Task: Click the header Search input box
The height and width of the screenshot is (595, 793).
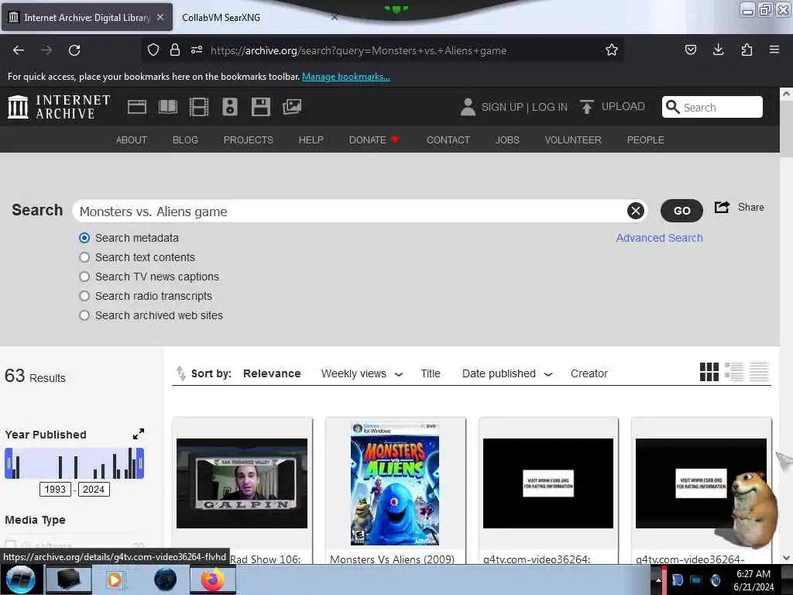Action: point(712,107)
